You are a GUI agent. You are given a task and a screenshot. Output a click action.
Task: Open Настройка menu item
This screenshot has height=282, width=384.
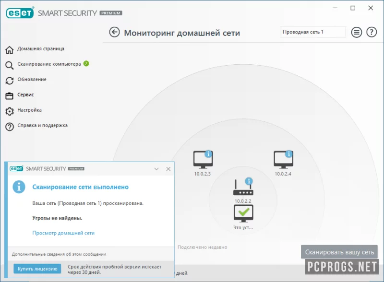point(29,110)
